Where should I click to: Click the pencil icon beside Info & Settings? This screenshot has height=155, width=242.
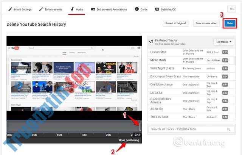tap(10, 9)
